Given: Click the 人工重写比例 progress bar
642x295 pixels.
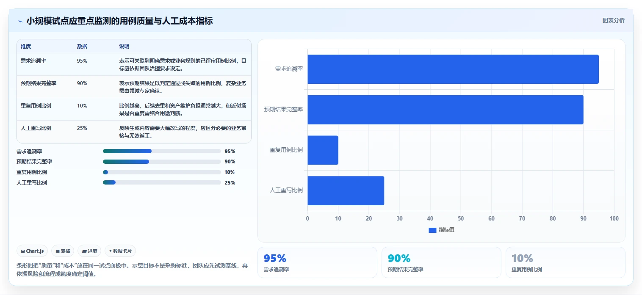Looking at the screenshot, I should pyautogui.click(x=162, y=183).
